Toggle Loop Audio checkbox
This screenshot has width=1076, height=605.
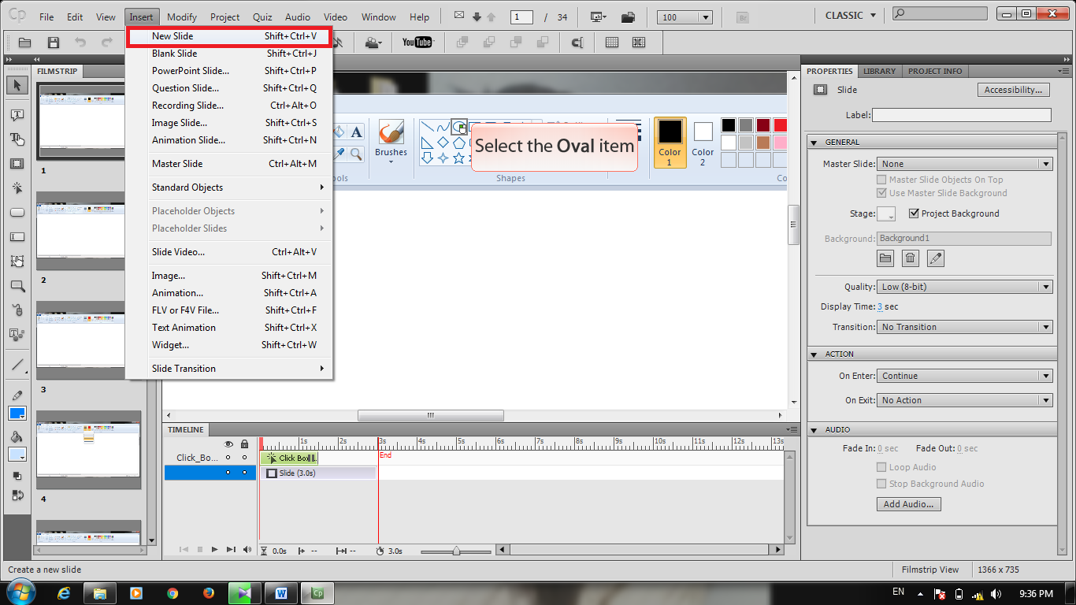[881, 467]
